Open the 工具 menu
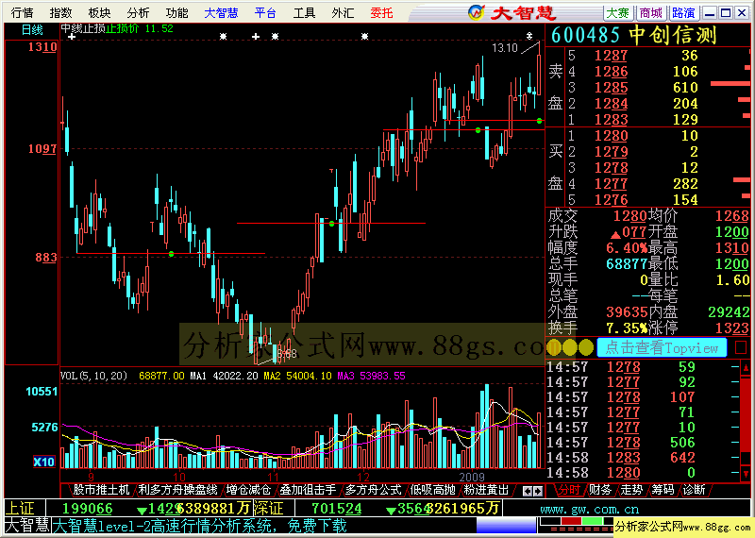The image size is (755, 538). 304,12
